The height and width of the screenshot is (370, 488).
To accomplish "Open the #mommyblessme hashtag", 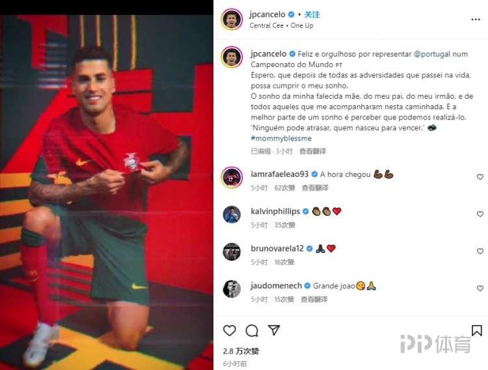I will (x=281, y=139).
